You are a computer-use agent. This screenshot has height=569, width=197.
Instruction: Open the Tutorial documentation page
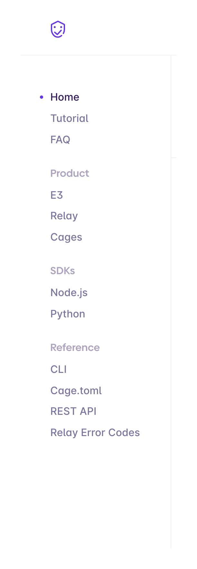(69, 118)
